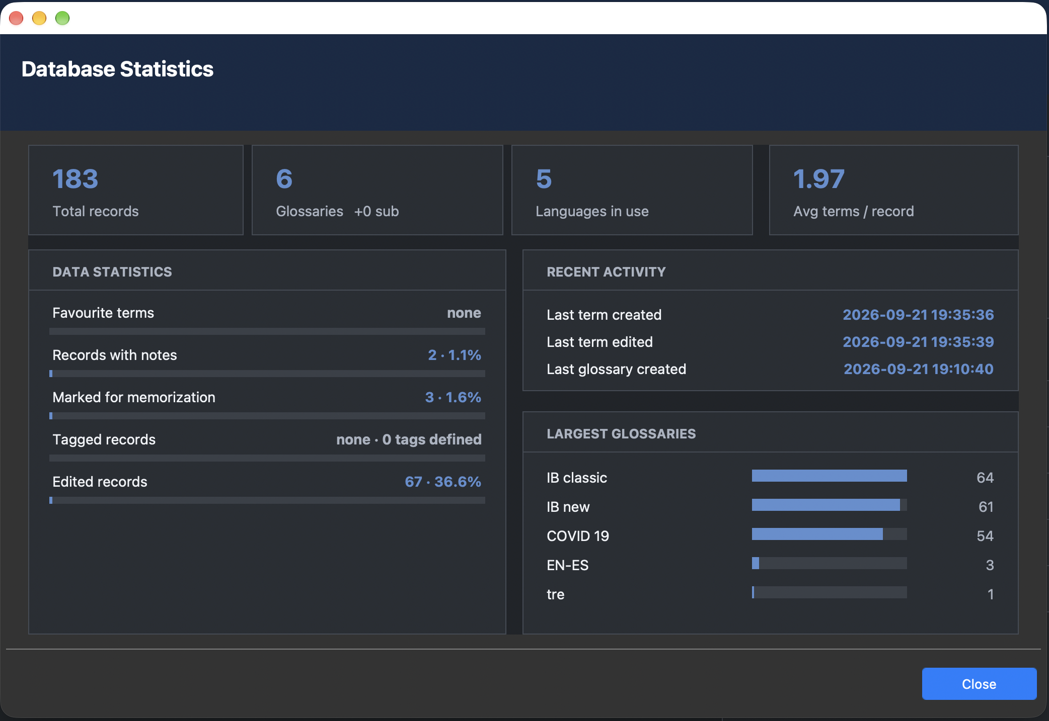
Task: Click the IB new glossary bar
Action: (830, 505)
